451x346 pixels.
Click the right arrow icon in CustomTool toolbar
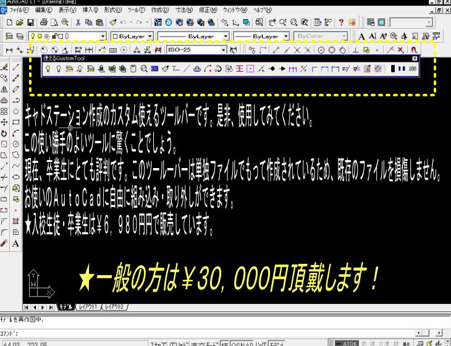coord(282,69)
